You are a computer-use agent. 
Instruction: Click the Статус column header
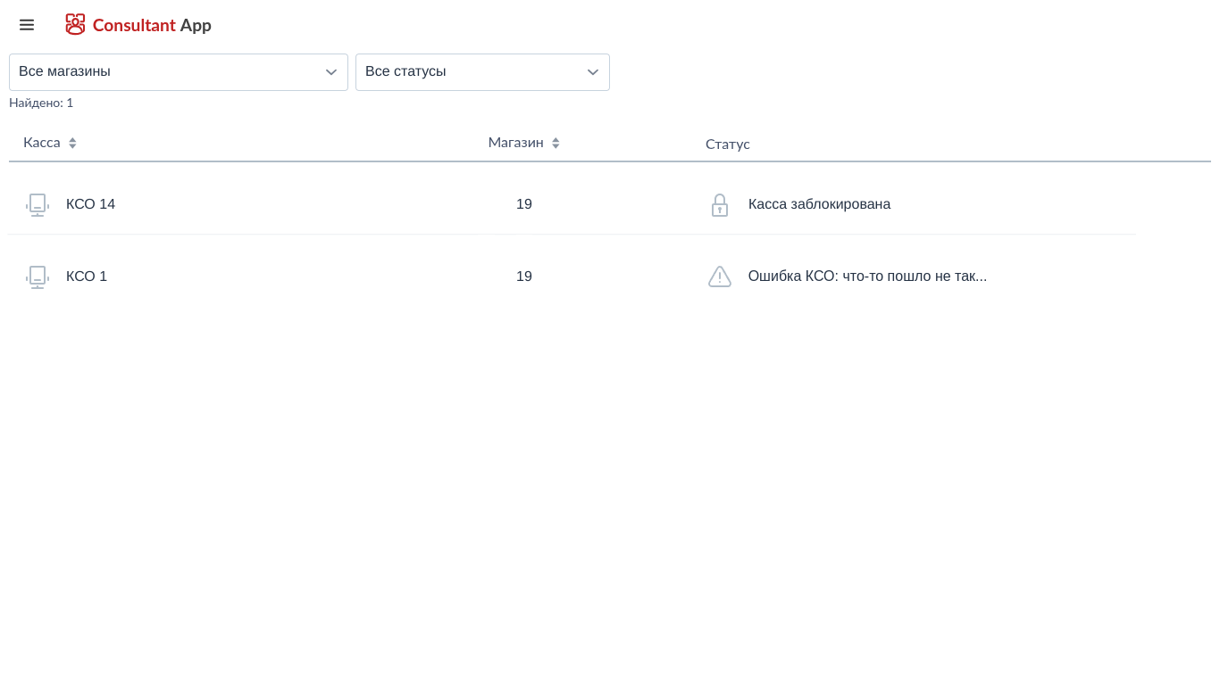pos(727,144)
